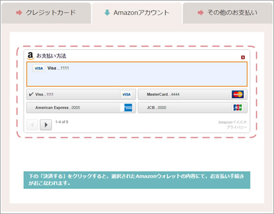Click the checkmark beside Visa...1111
This screenshot has height=214, width=274.
coord(31,94)
